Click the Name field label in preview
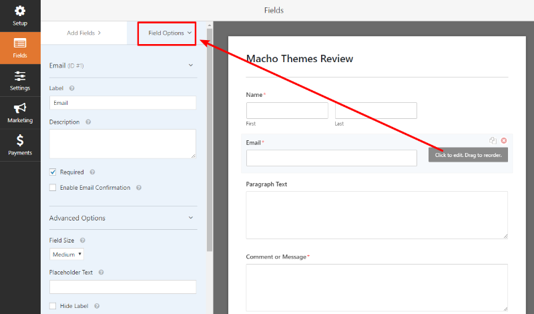 254,95
